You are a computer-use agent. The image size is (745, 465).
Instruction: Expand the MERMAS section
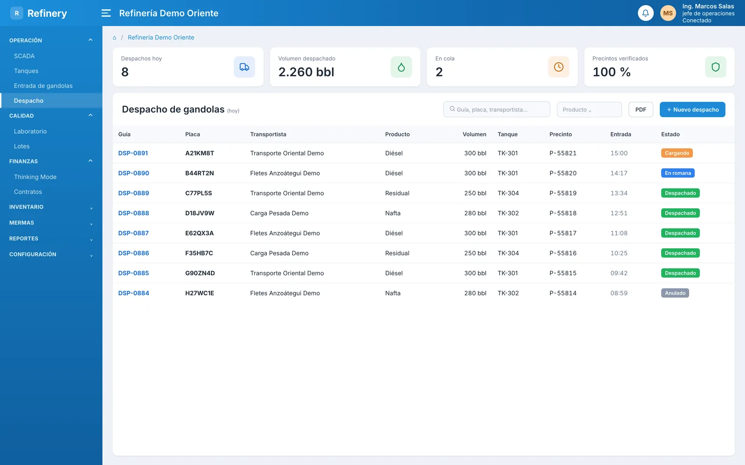click(x=51, y=223)
